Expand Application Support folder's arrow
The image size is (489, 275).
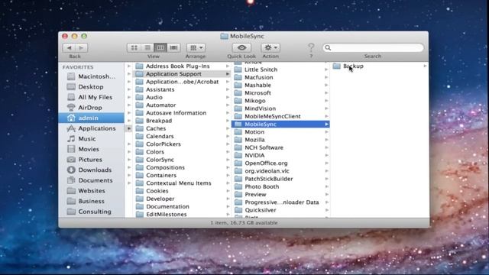pos(228,74)
